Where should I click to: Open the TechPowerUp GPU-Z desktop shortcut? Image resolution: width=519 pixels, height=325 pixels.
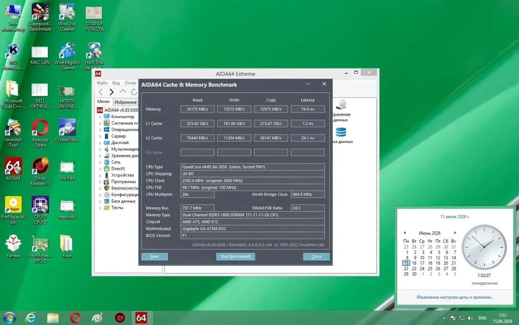pyautogui.click(x=40, y=249)
